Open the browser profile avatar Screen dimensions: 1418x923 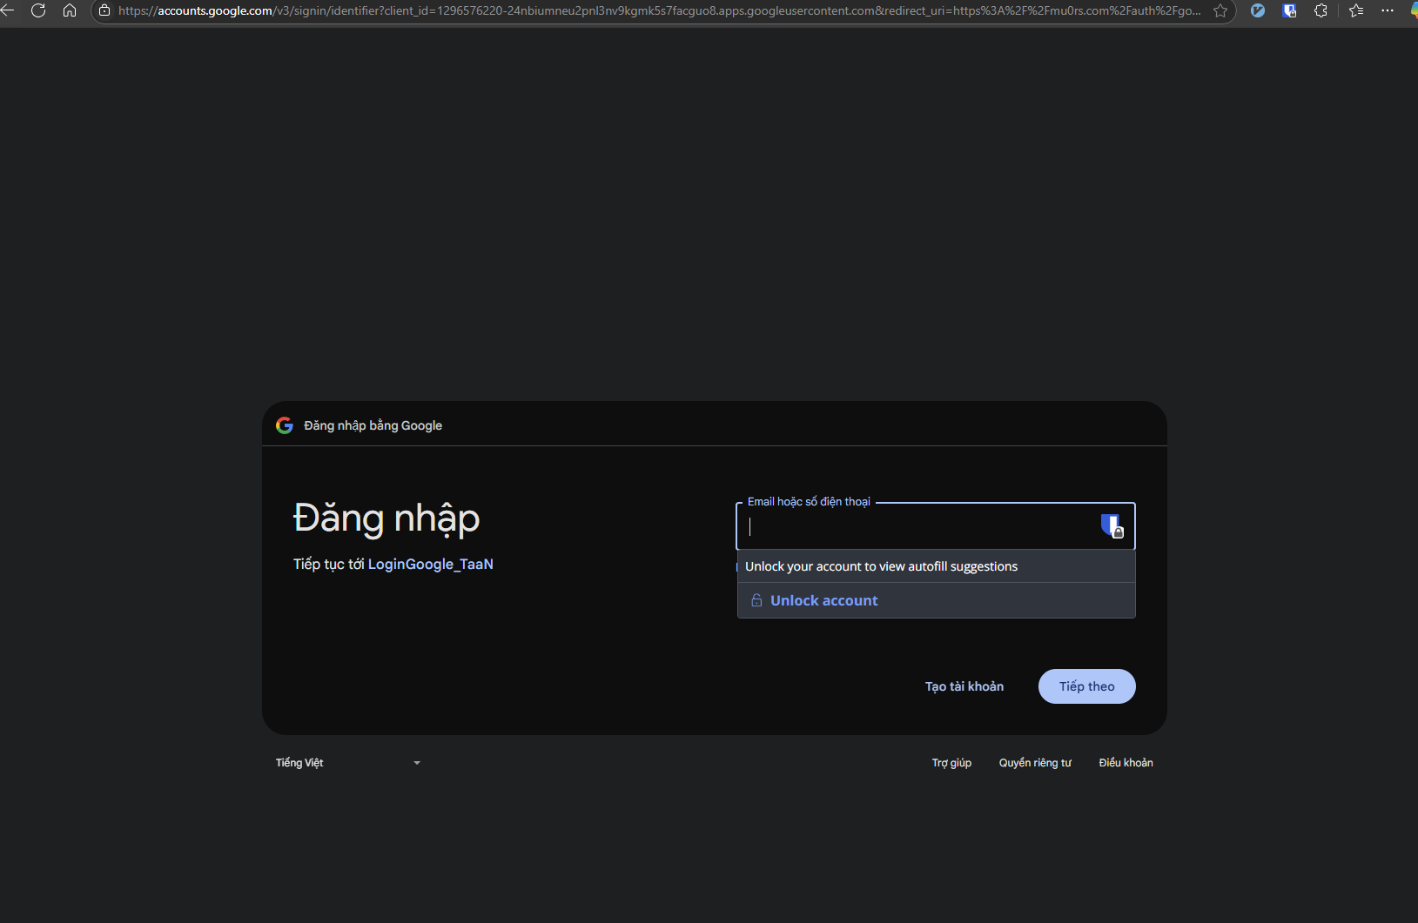tap(1414, 11)
